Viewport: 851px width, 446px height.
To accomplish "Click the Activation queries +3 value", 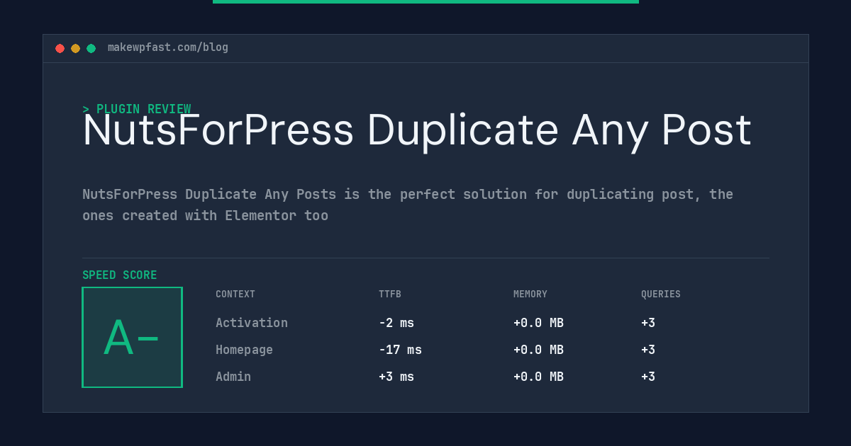I will pyautogui.click(x=648, y=323).
